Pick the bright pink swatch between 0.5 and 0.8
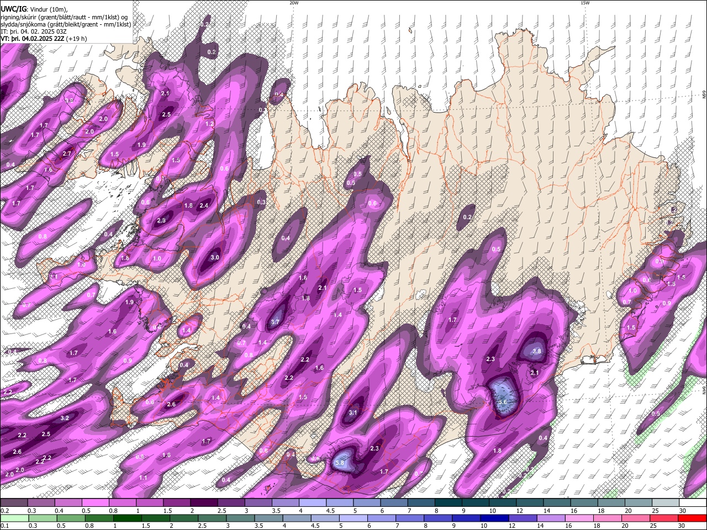Image resolution: width=707 pixels, height=530 pixels. tap(96, 503)
